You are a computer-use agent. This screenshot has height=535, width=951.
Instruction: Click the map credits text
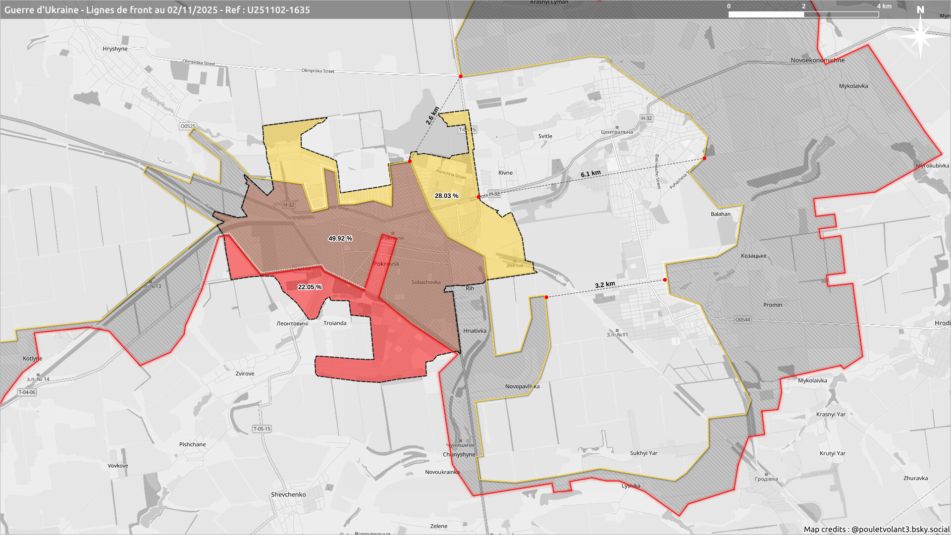coord(876,529)
